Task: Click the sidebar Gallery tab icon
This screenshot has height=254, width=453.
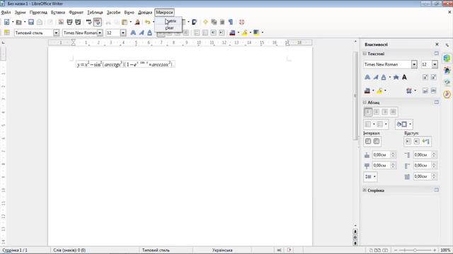Action: tap(447, 83)
